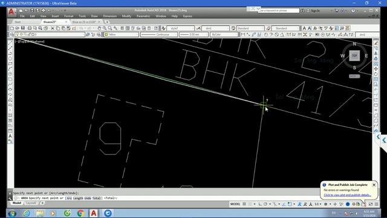Open the dim1 dimension style dropdown
The image size is (387, 218).
point(215,28)
